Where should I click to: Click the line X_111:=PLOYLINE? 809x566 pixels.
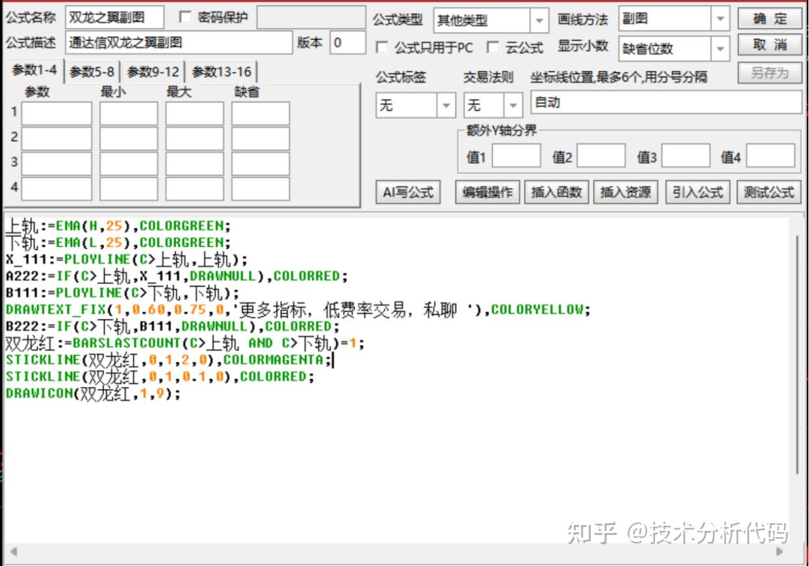point(127,260)
